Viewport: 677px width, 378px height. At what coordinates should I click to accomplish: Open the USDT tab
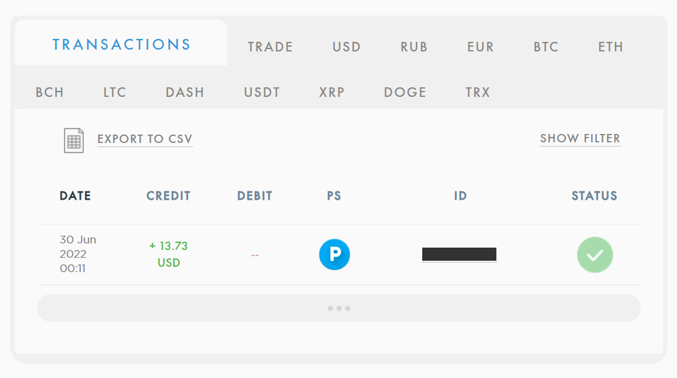tap(261, 92)
